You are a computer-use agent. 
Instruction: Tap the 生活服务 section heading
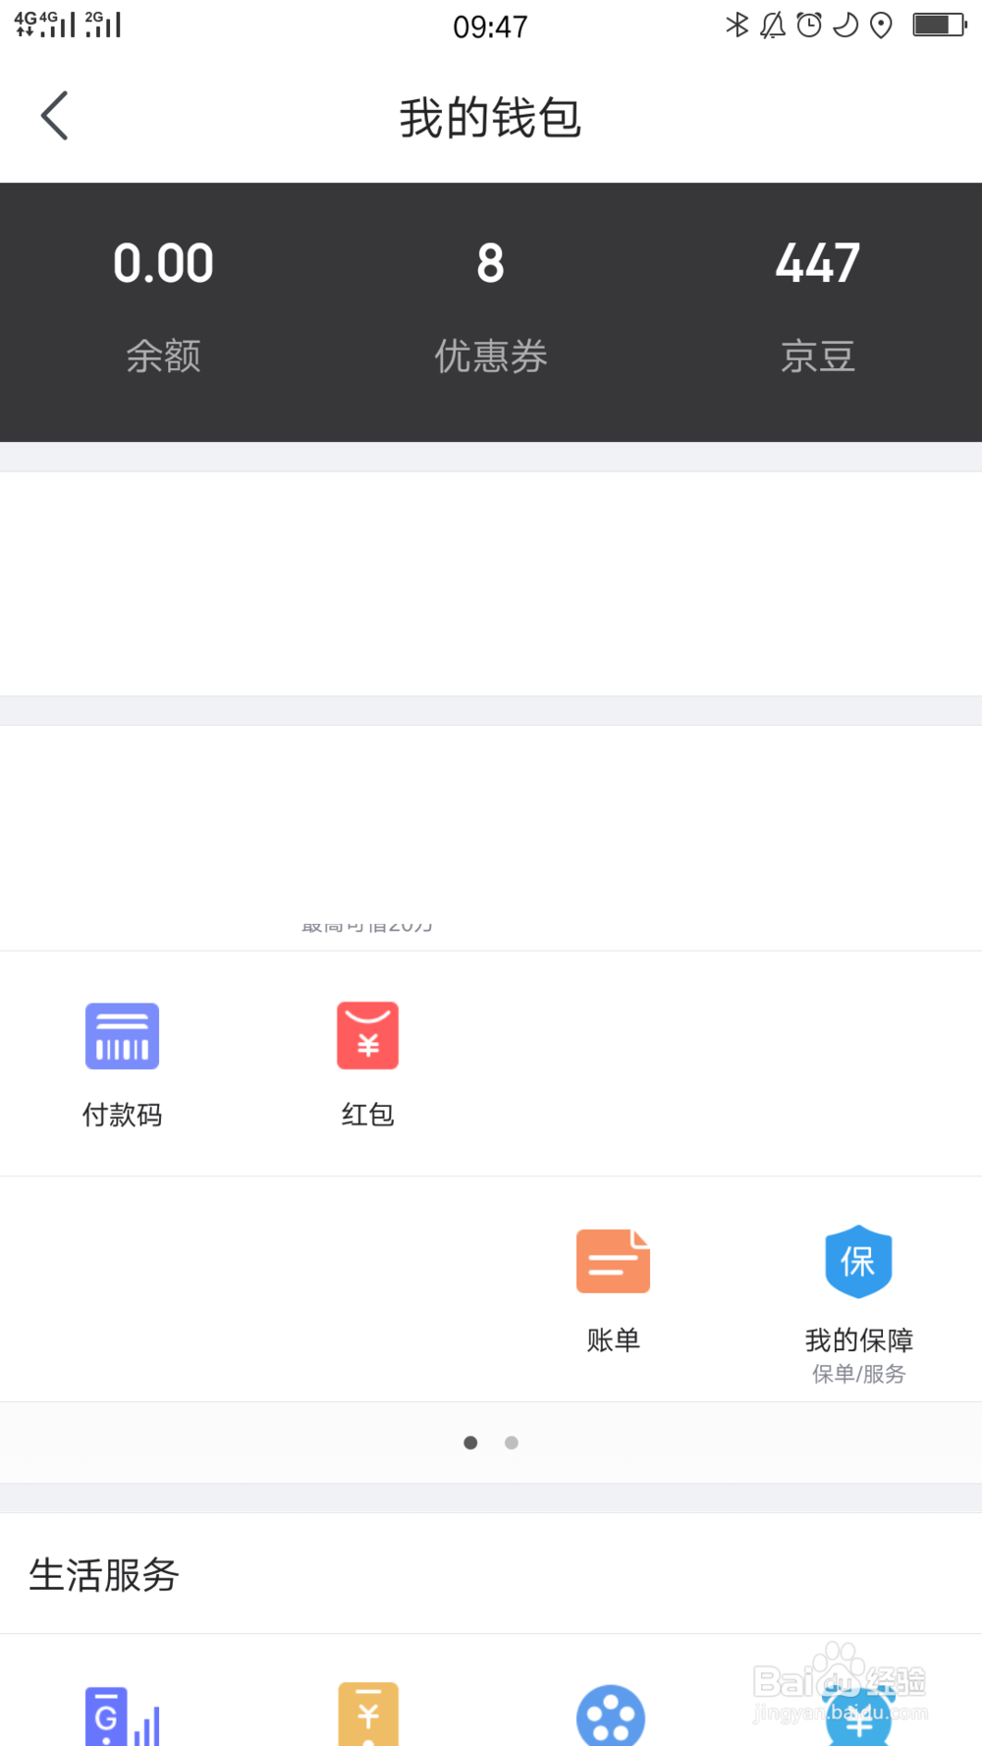[x=104, y=1574]
